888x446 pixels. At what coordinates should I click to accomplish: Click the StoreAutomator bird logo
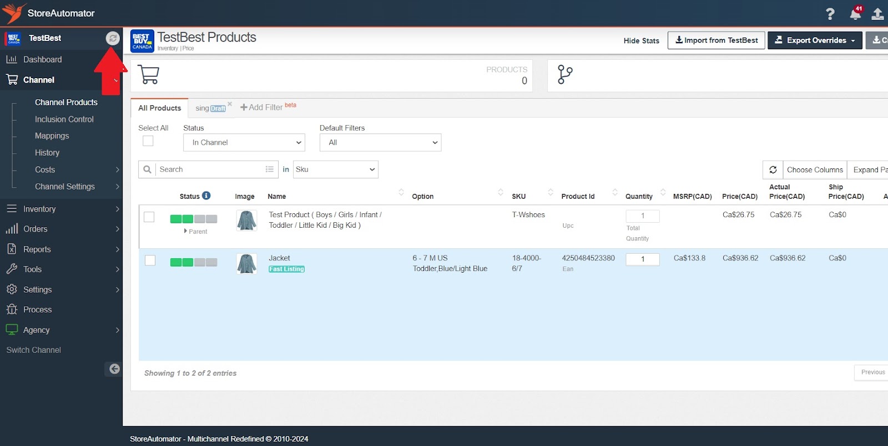tap(13, 13)
